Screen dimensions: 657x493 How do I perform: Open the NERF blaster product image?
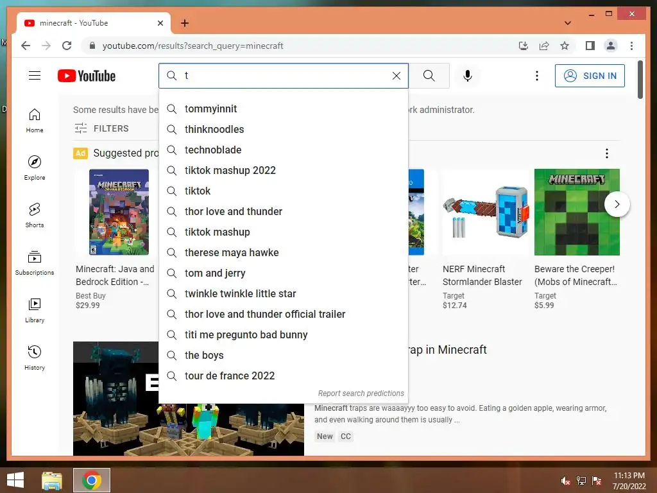485,212
